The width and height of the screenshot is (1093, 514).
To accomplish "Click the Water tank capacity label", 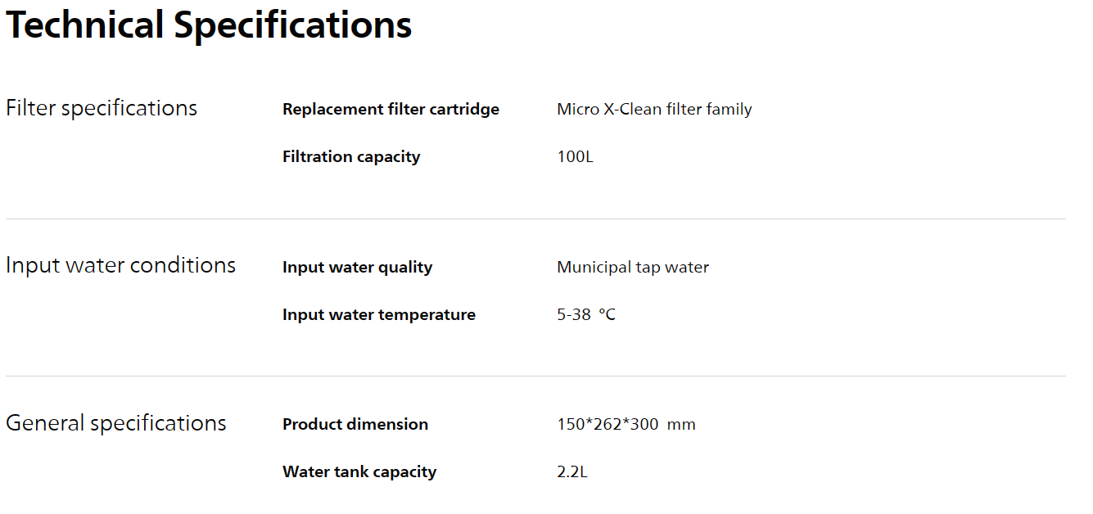I will pos(359,471).
